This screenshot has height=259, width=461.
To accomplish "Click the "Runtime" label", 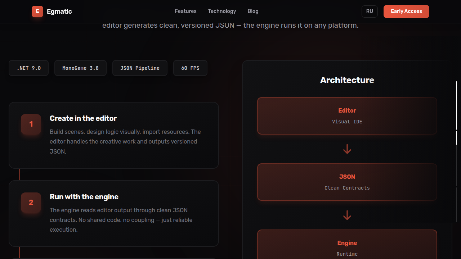I will point(347,254).
